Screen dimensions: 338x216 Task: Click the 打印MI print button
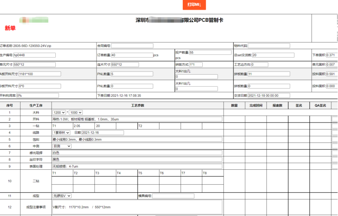pyautogui.click(x=194, y=5)
